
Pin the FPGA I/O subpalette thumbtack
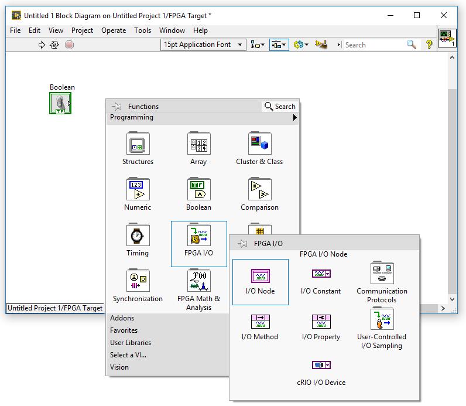click(x=242, y=244)
